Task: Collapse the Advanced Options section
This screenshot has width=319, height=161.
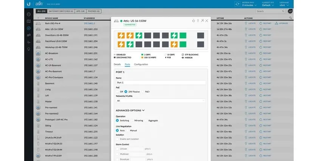Action: (130, 110)
